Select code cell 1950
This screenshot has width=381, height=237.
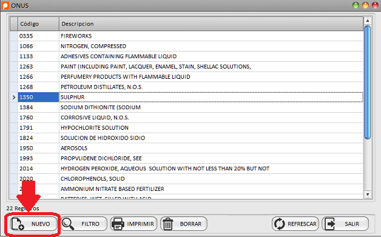click(38, 148)
